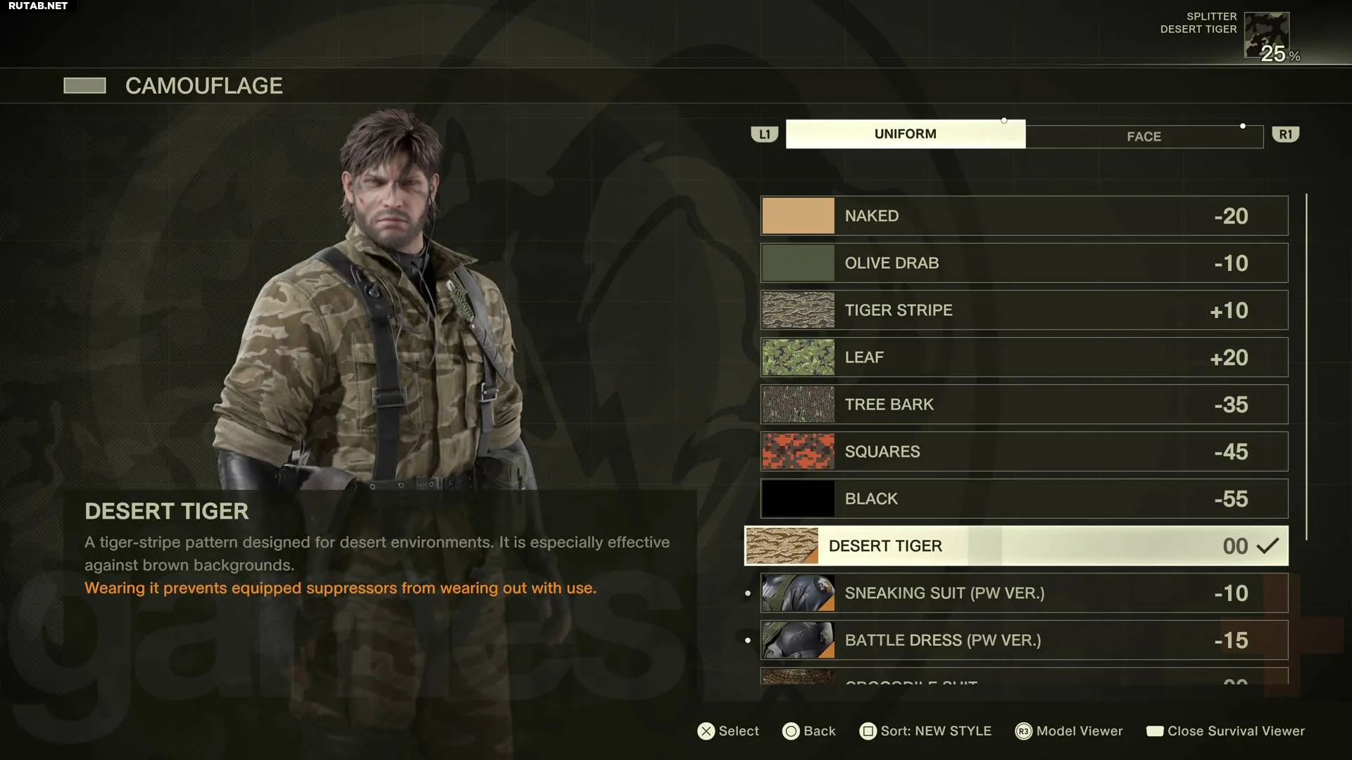Click the L1 shoulder button icon
Image resolution: width=1352 pixels, height=760 pixels.
pos(765,134)
